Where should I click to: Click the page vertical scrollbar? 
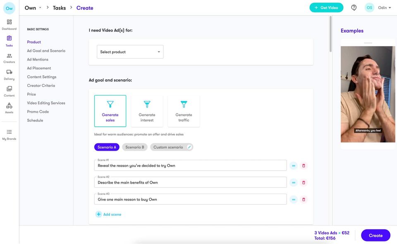pyautogui.click(x=330, y=34)
